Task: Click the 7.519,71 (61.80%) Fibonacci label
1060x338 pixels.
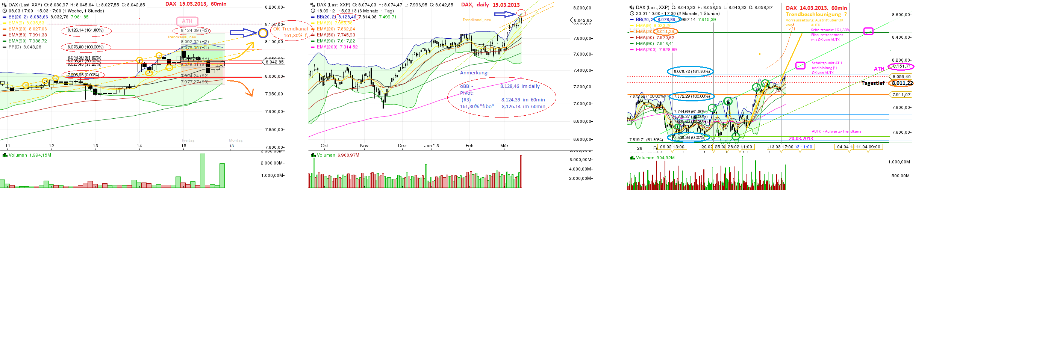Action: (x=646, y=140)
